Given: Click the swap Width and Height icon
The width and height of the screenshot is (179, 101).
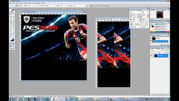Looking at the screenshot, I should coord(67,6).
